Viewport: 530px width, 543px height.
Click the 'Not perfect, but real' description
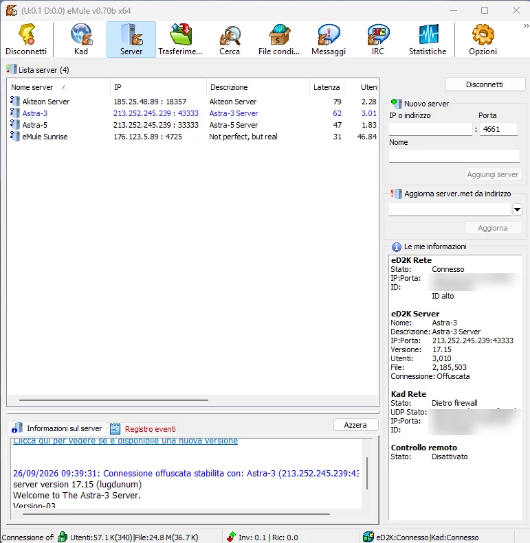(x=243, y=137)
